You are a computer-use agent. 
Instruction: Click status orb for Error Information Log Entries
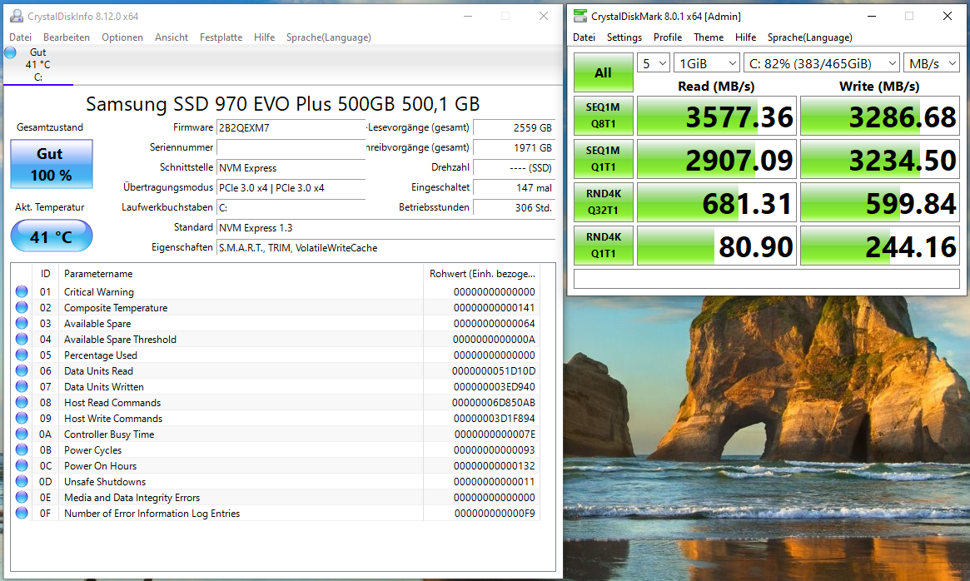point(22,513)
